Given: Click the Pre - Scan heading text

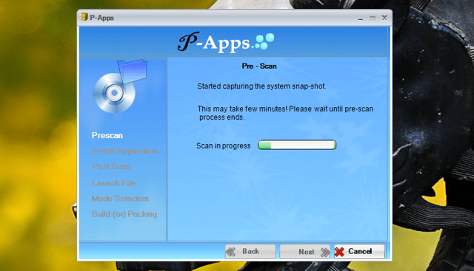Looking at the screenshot, I should (259, 66).
